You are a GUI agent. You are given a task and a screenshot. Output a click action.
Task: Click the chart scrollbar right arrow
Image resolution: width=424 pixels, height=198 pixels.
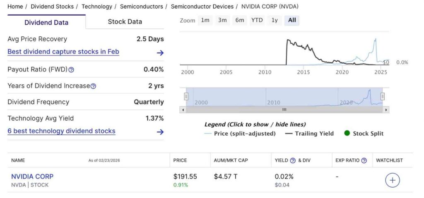click(386, 110)
